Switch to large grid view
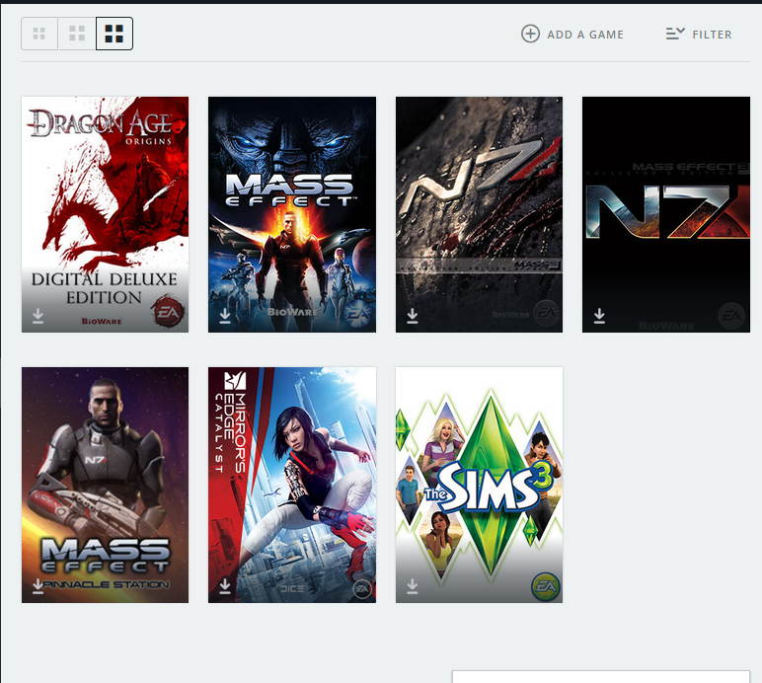The image size is (762, 683). [114, 34]
